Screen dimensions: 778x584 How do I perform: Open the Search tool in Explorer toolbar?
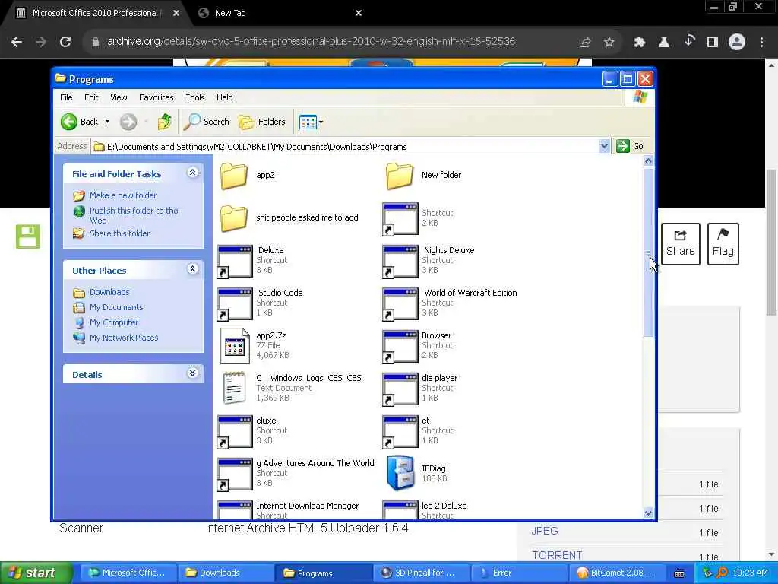(207, 122)
